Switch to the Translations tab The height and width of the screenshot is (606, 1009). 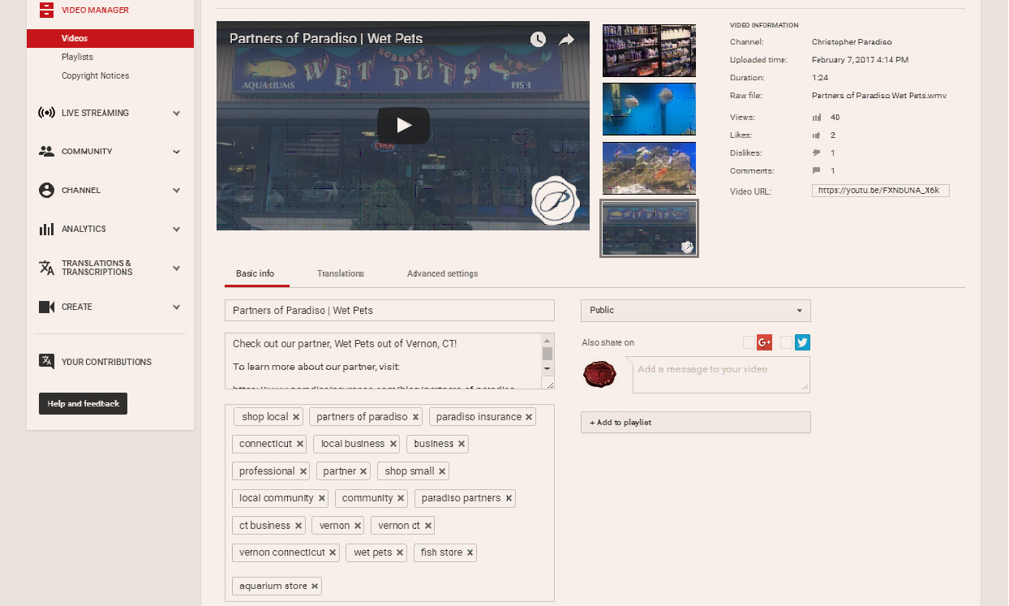coord(341,273)
